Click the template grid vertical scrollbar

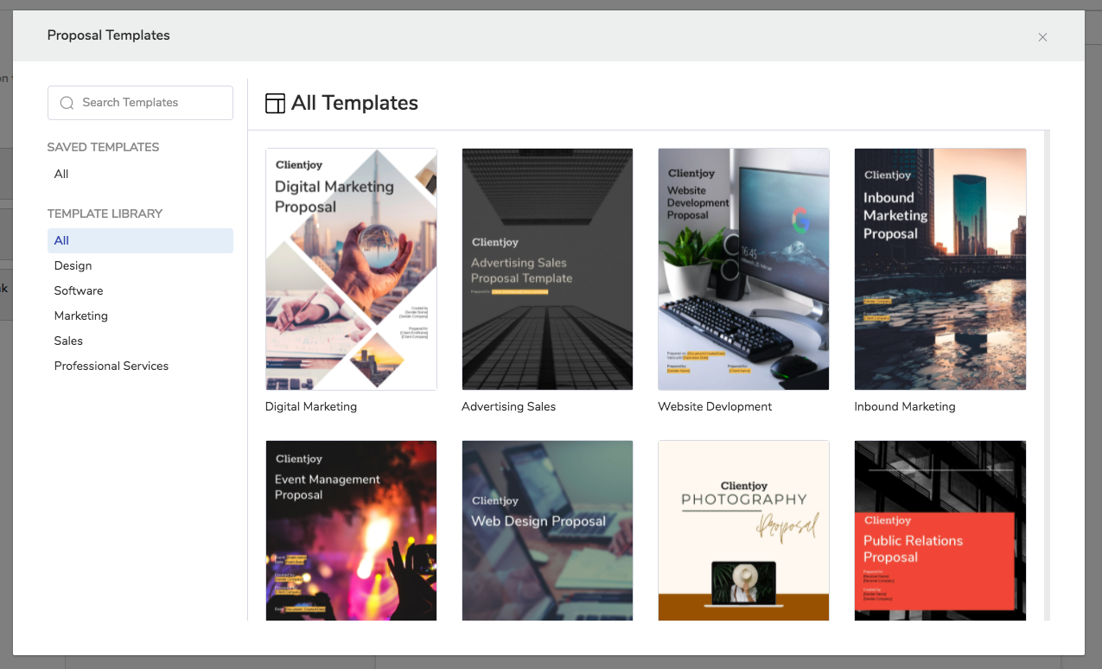tap(1047, 375)
